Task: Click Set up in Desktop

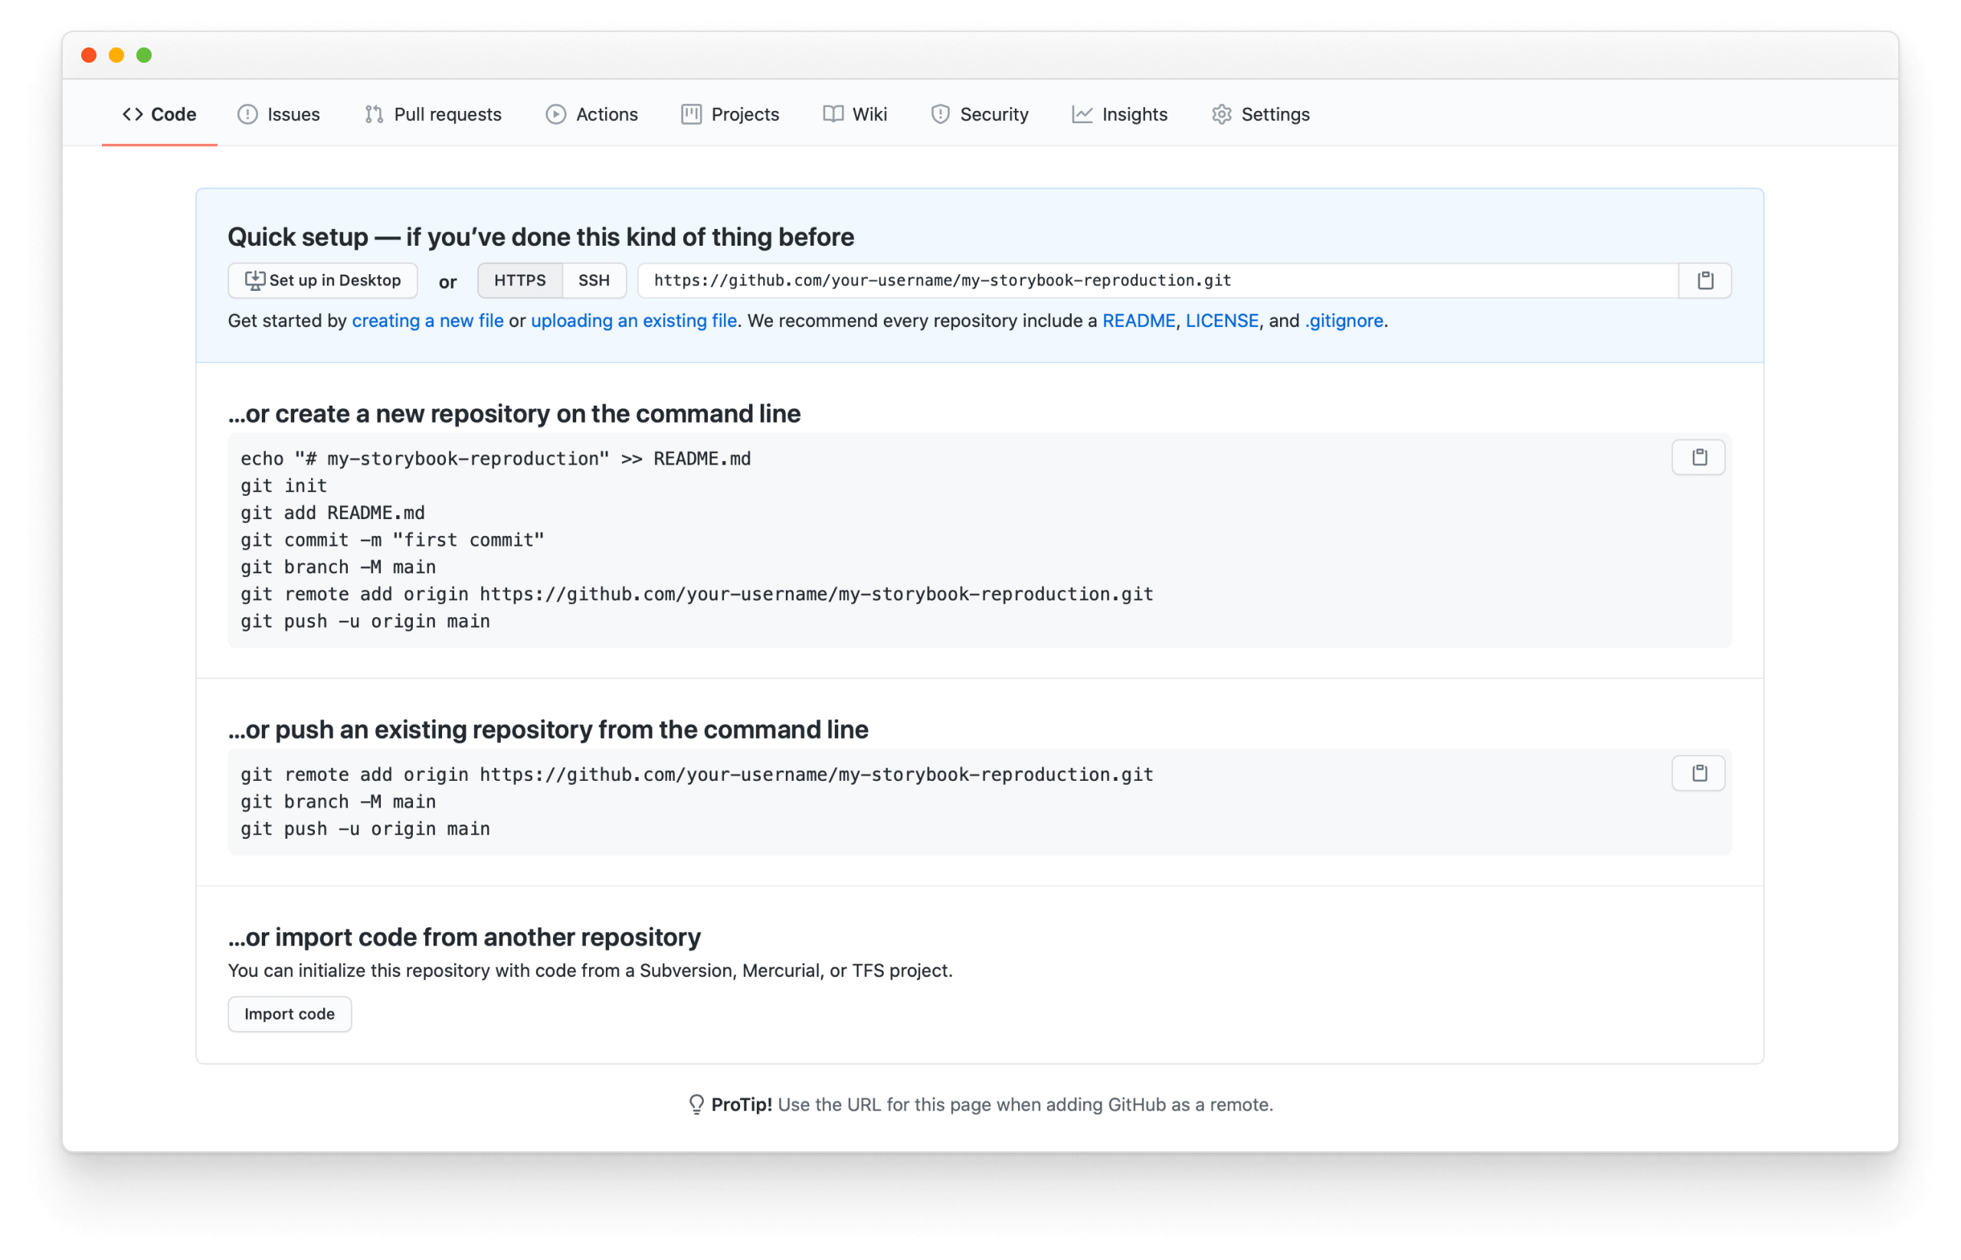Action: 322,281
